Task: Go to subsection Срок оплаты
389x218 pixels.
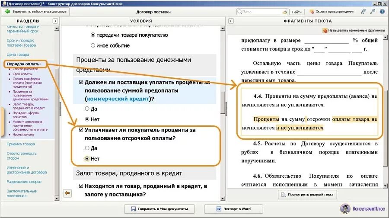Action: [22, 74]
